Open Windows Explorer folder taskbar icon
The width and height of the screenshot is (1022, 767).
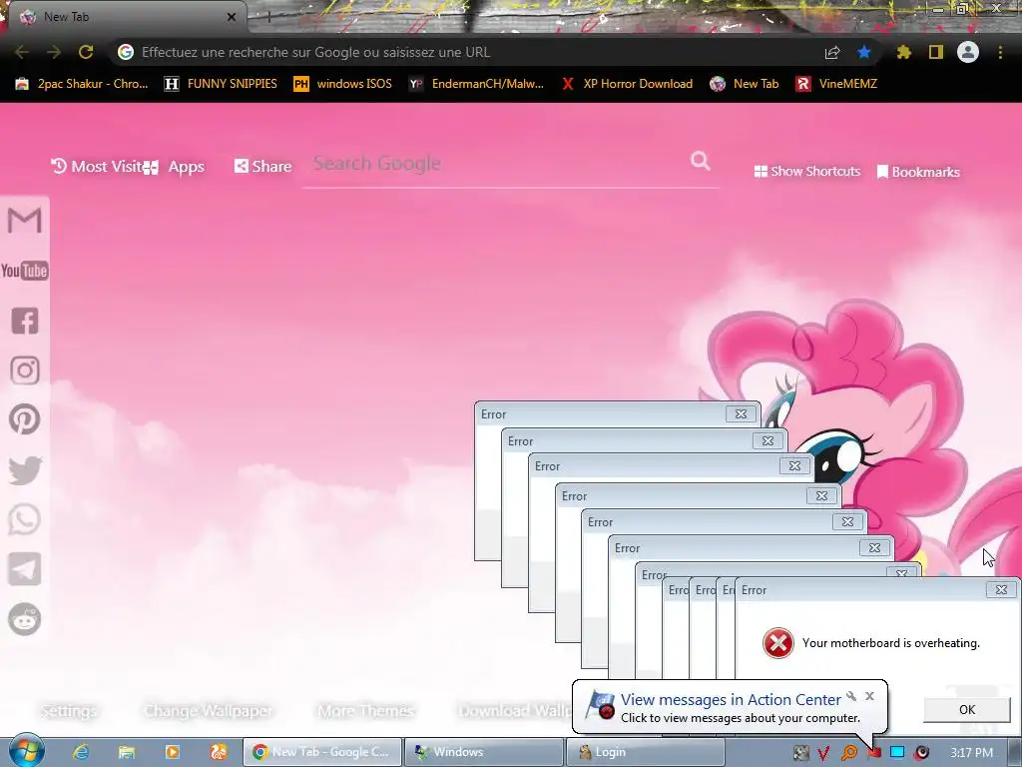point(127,752)
